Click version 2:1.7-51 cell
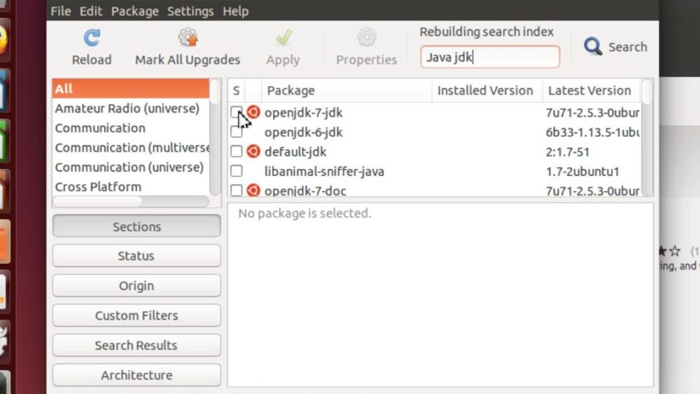This screenshot has height=394, width=700. 567,152
